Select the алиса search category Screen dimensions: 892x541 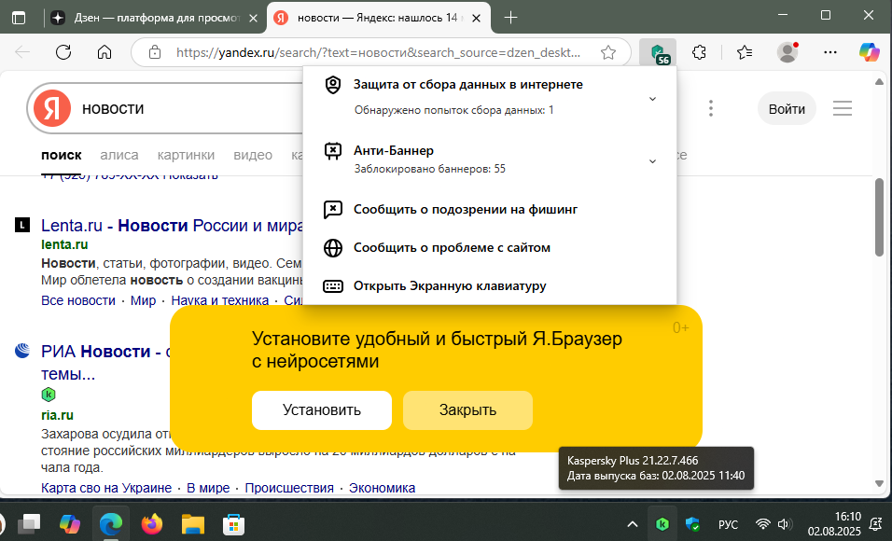(x=119, y=155)
